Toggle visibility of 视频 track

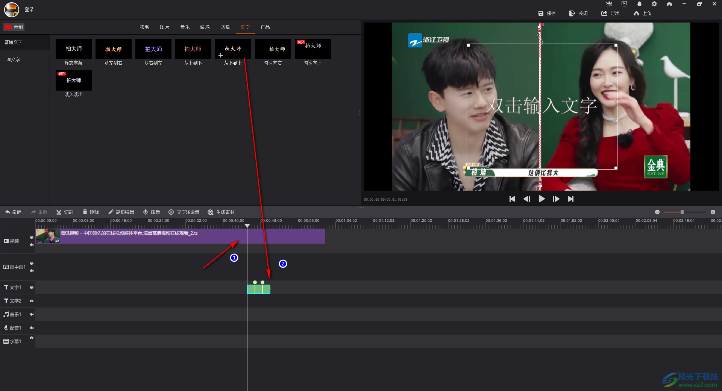tap(32, 237)
